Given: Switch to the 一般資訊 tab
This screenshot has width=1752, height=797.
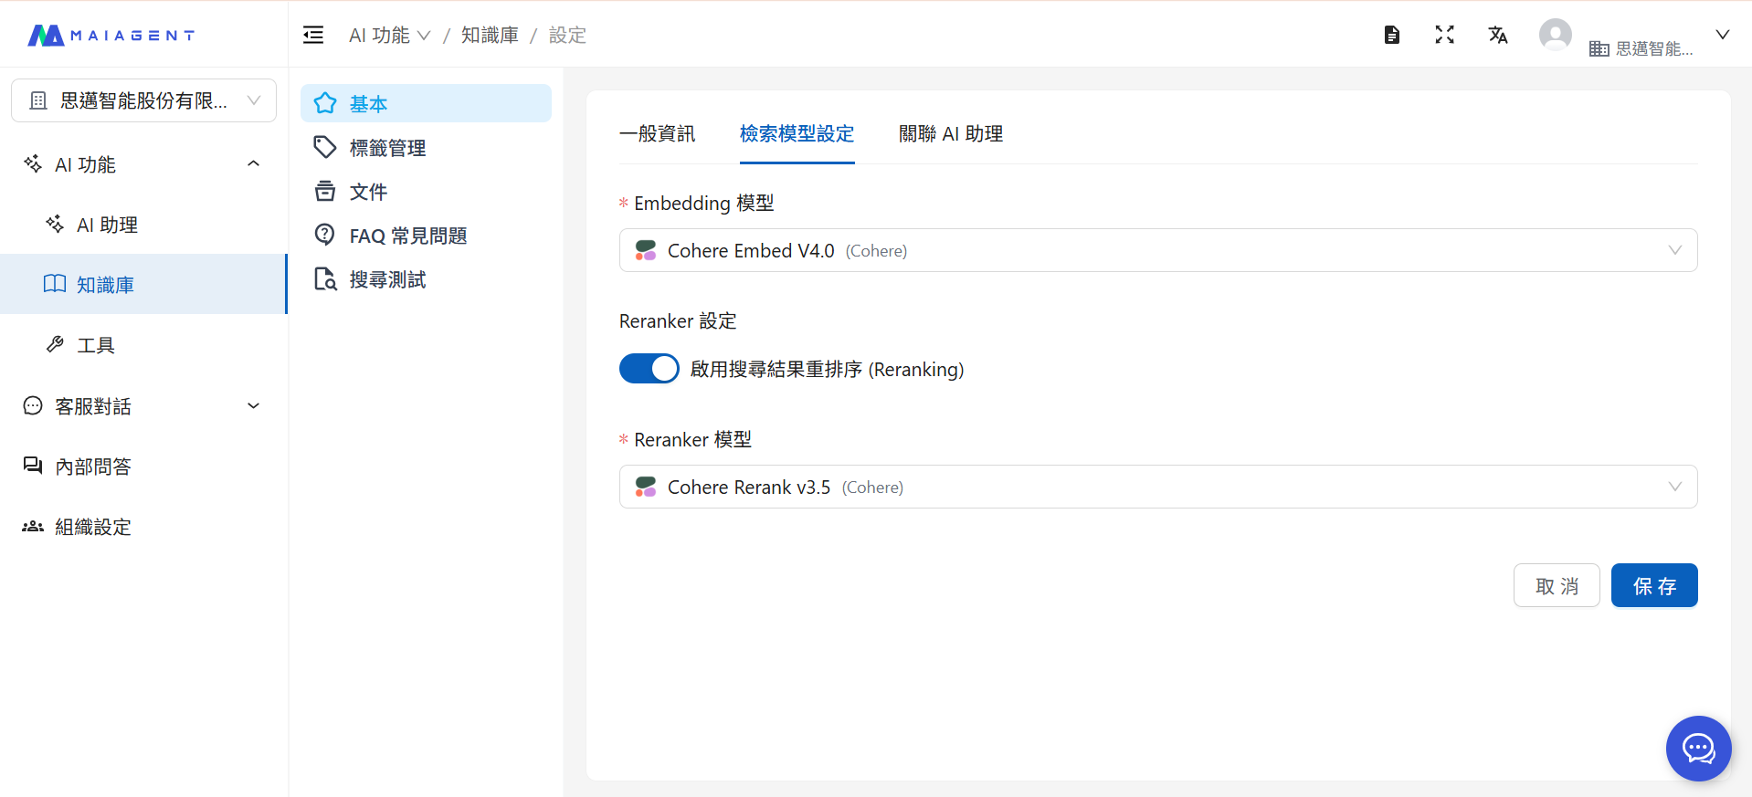Looking at the screenshot, I should [x=657, y=134].
